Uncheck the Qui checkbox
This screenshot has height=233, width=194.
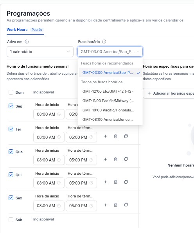pos(11,175)
